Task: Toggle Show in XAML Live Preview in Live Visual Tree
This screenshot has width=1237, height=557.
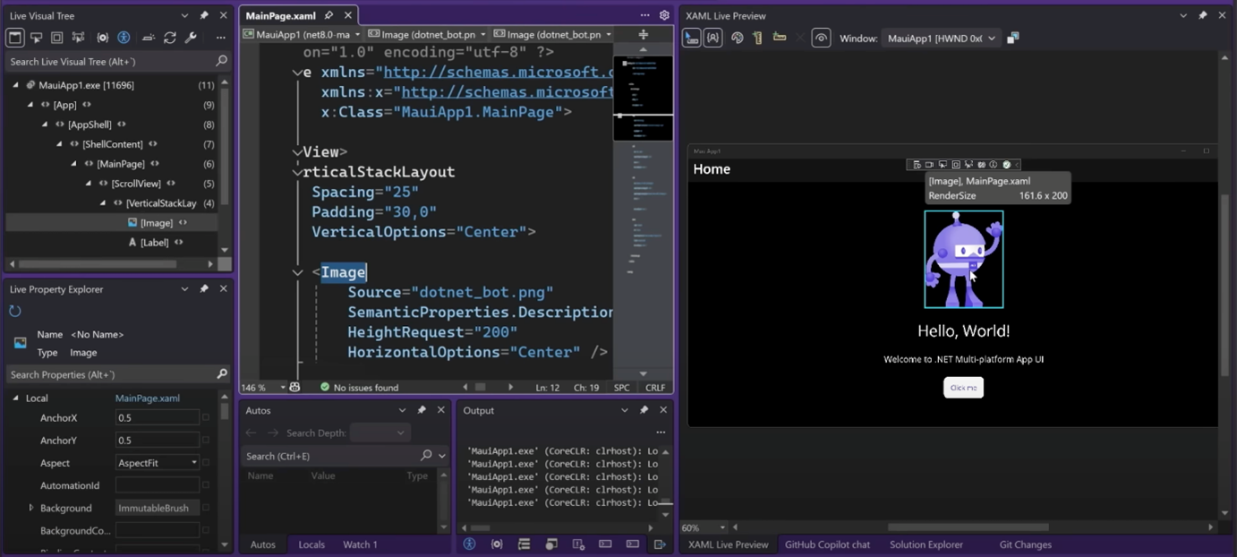Action: (14, 38)
